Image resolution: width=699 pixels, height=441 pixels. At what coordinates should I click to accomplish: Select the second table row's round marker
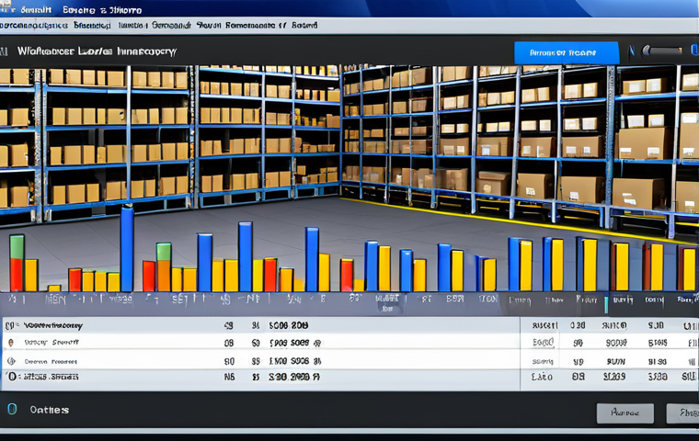pos(10,342)
